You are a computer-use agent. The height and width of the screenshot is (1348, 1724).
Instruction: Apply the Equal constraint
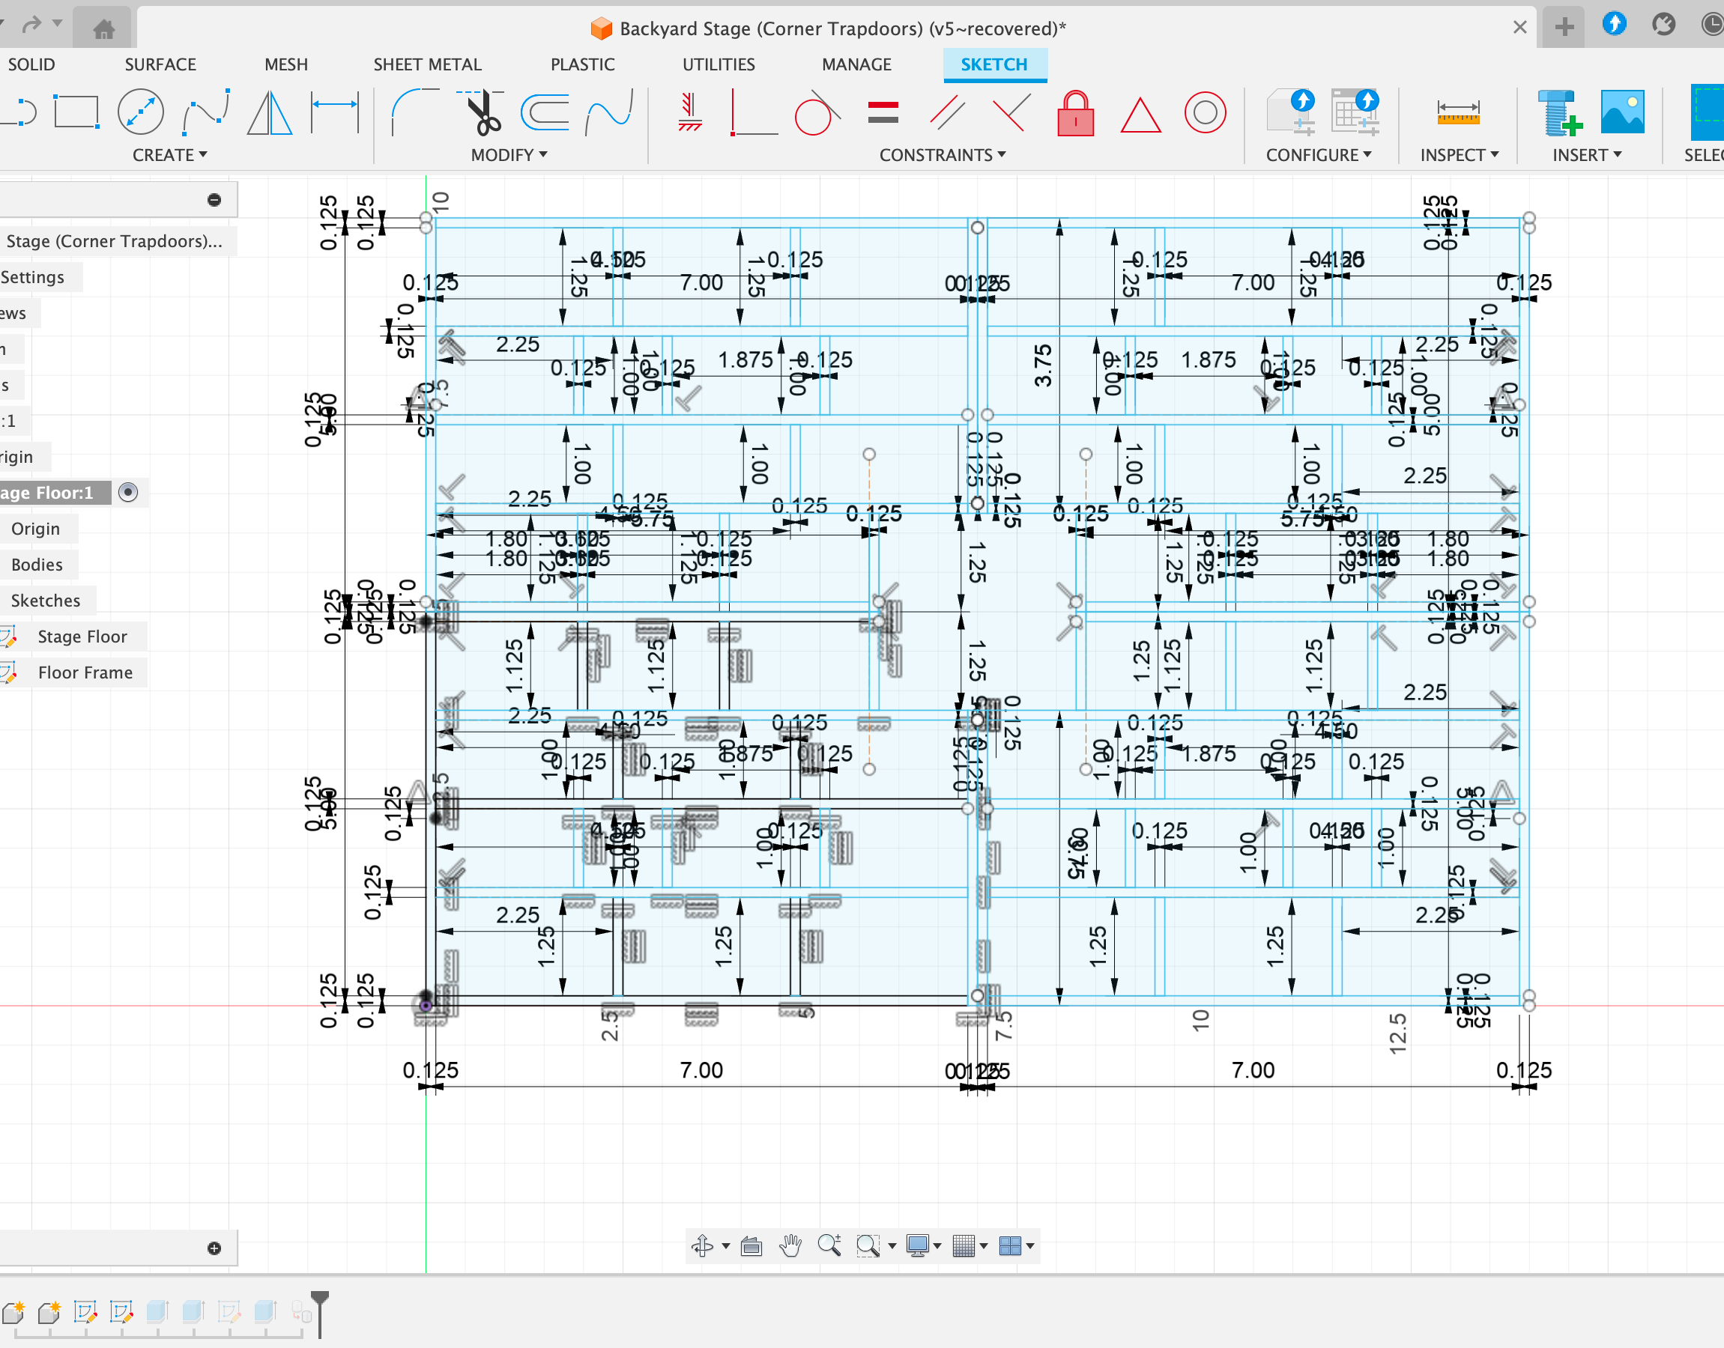coord(883,113)
